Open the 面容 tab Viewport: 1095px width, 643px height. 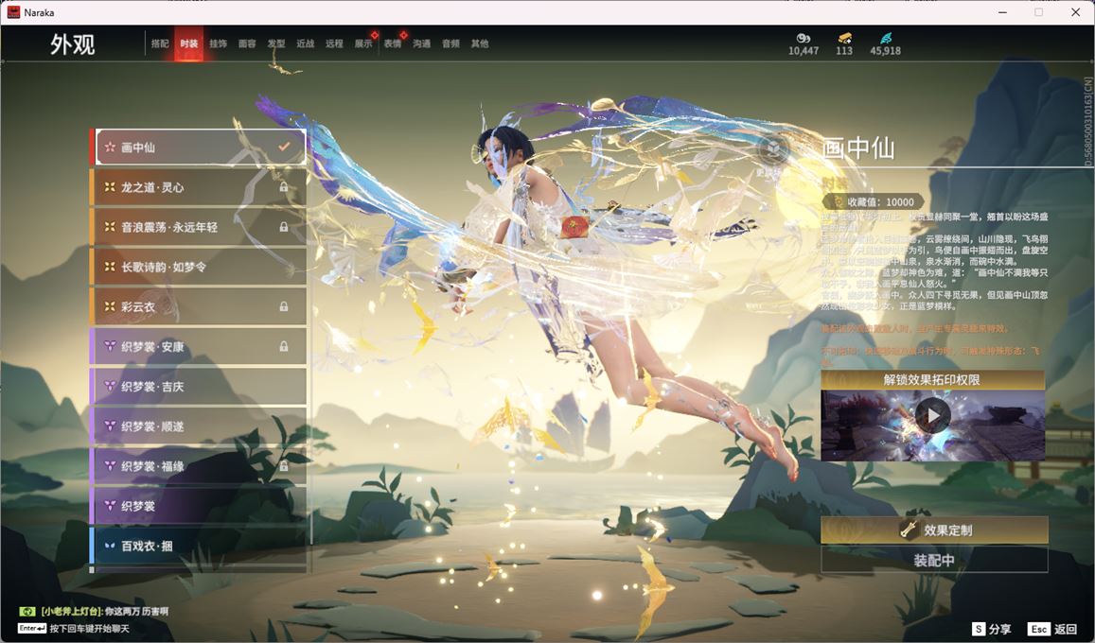[x=247, y=43]
